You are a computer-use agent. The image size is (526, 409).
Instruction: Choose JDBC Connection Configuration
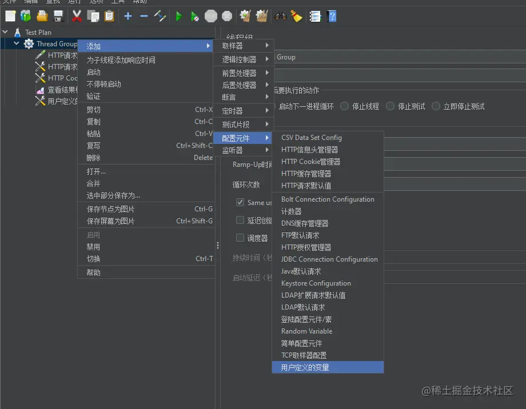[328, 259]
